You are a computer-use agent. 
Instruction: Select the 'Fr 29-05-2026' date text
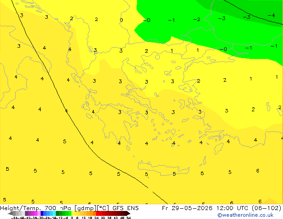pyautogui.click(x=187, y=208)
